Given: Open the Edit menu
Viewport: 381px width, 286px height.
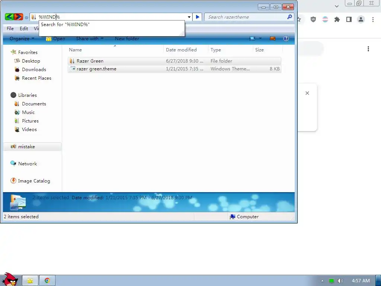Looking at the screenshot, I should tap(24, 28).
